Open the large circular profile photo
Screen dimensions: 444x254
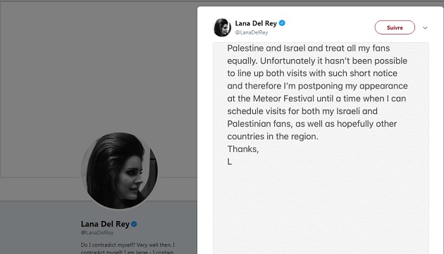tap(119, 170)
